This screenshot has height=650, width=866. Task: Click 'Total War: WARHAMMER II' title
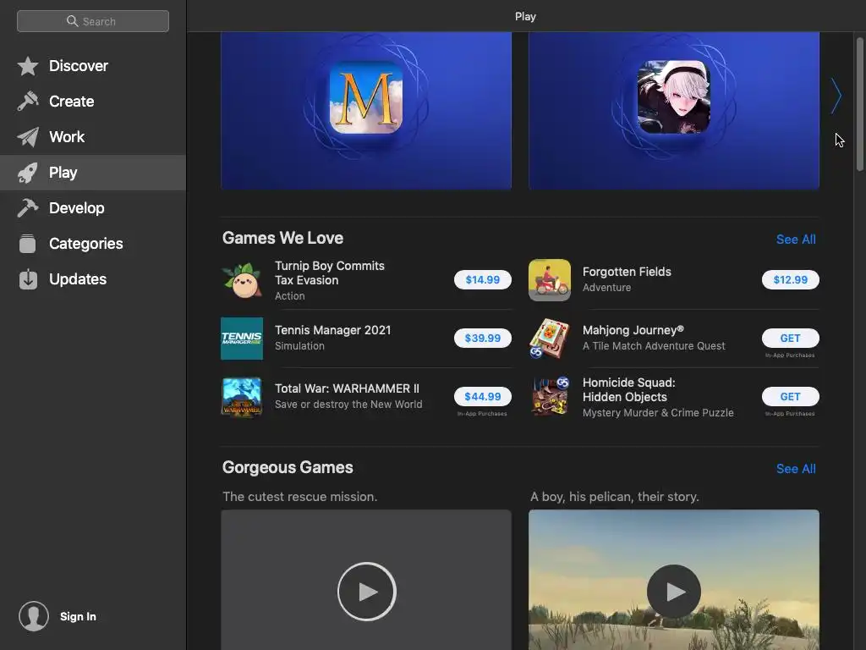click(347, 388)
